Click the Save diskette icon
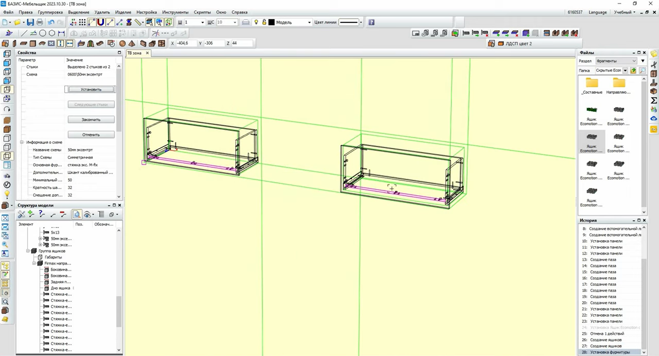 (x=31, y=22)
